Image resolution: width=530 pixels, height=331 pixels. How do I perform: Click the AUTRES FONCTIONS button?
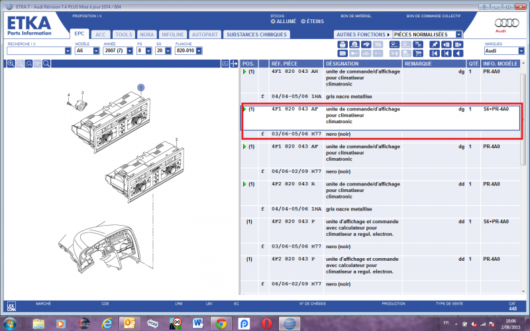tap(362, 34)
